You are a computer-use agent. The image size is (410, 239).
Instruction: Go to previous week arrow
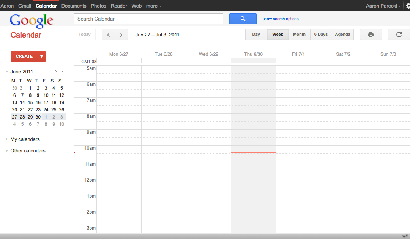108,35
